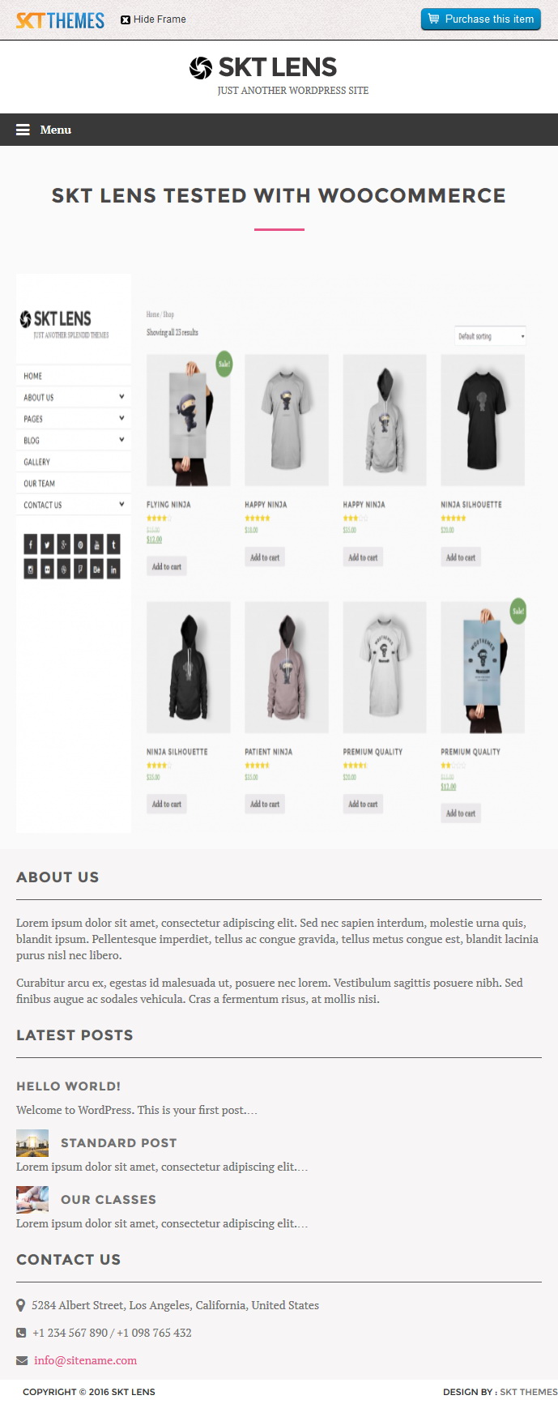558x1404 pixels.
Task: Open the hamburger Menu icon
Action: coord(23,130)
